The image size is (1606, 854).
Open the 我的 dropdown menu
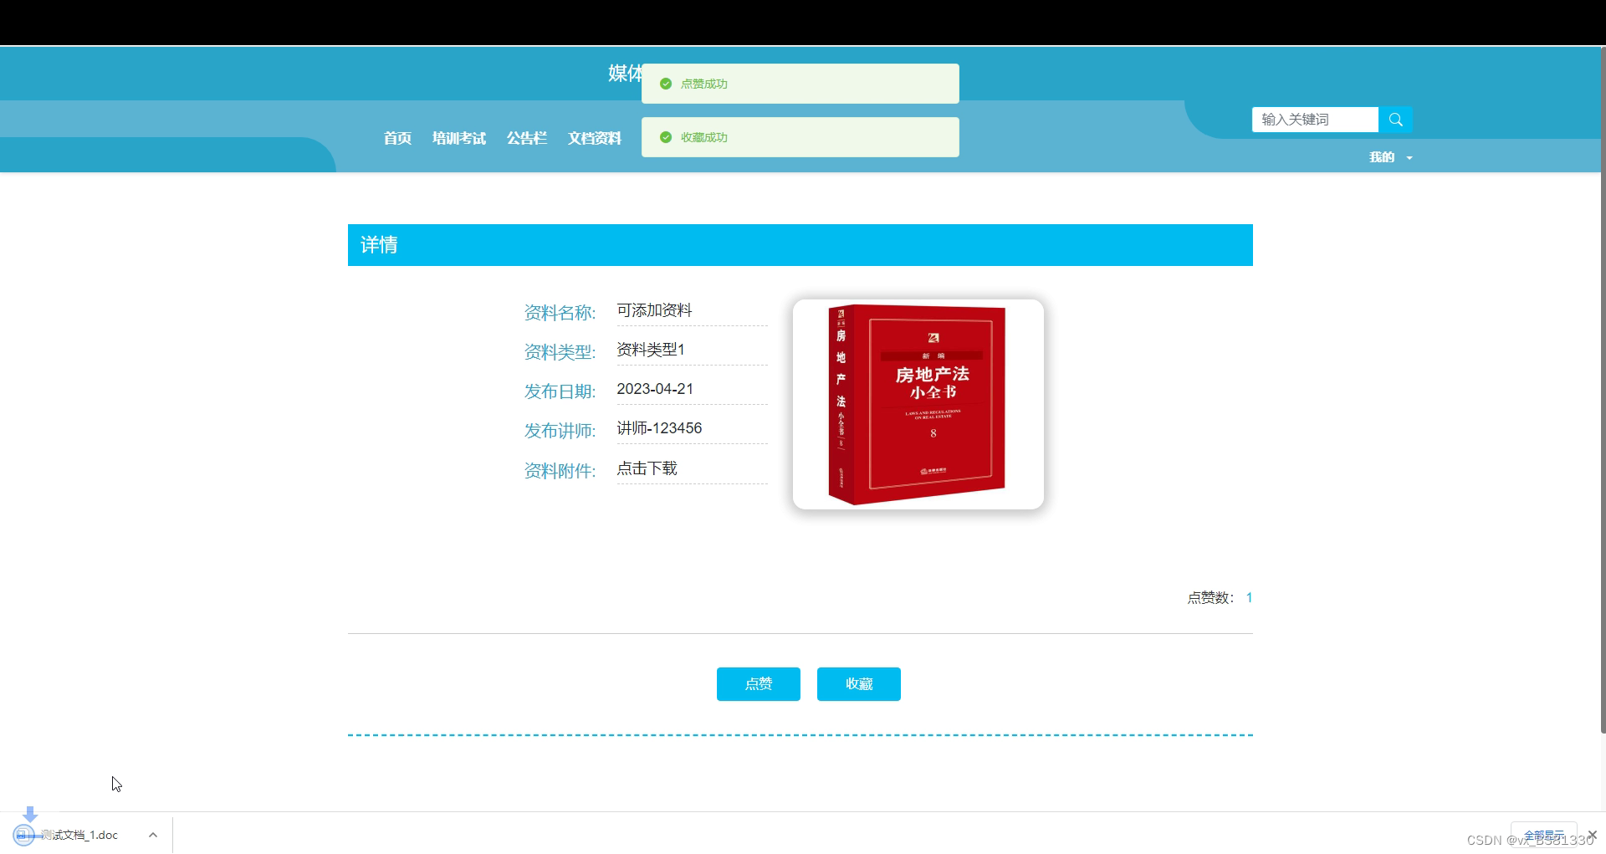point(1390,157)
